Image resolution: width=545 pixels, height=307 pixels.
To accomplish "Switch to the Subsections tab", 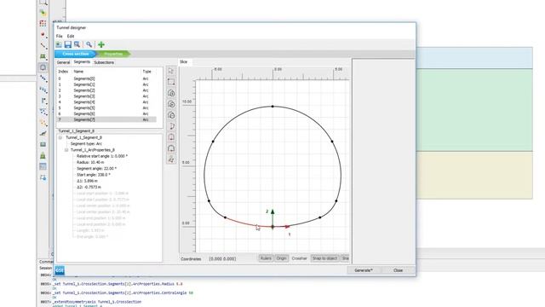I will coord(104,62).
